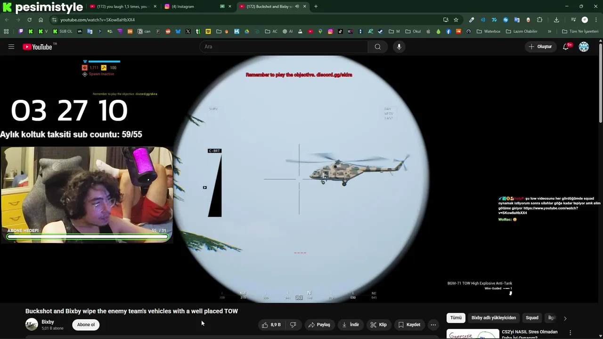The width and height of the screenshot is (603, 339).
Task: Download the video with İndir
Action: pyautogui.click(x=350, y=324)
